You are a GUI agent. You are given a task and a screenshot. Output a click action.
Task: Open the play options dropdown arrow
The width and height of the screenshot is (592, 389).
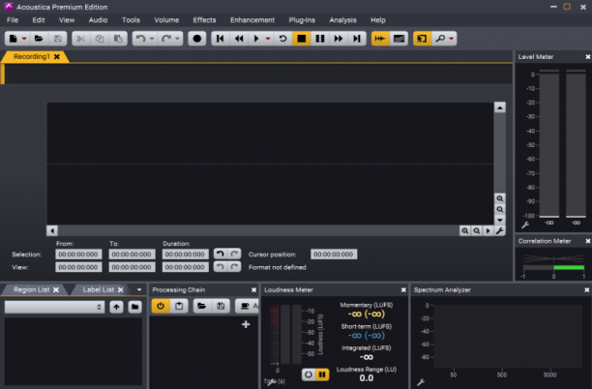[x=268, y=39]
